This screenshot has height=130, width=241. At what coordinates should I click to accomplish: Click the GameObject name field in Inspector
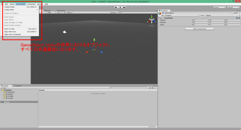tap(198, 13)
